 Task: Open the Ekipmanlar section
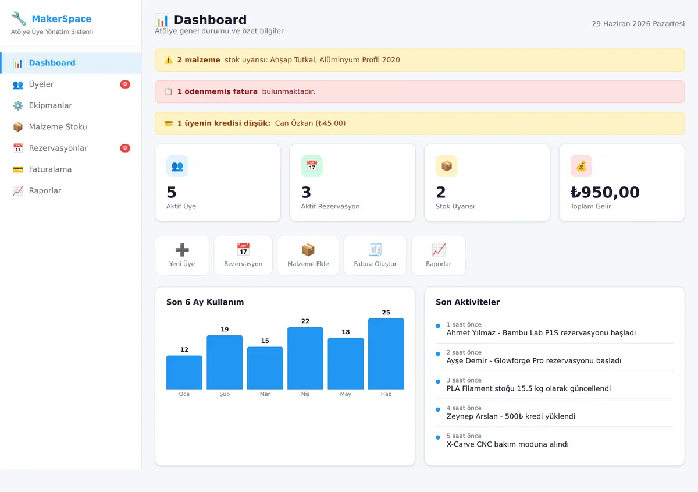tap(70, 105)
